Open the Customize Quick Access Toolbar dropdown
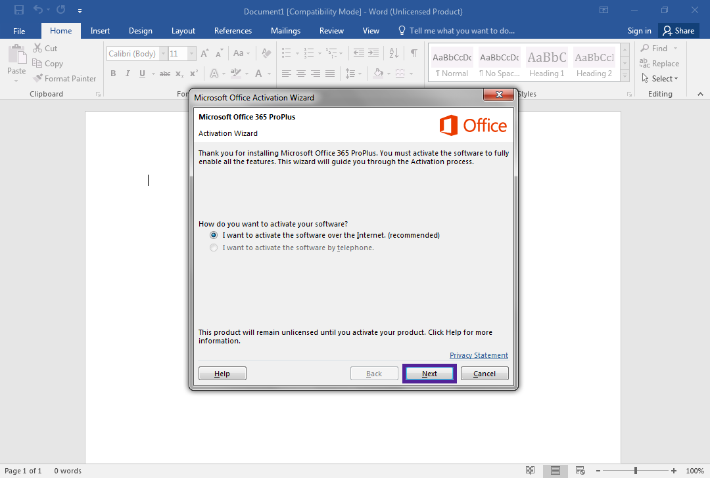This screenshot has height=478, width=710. (x=80, y=11)
